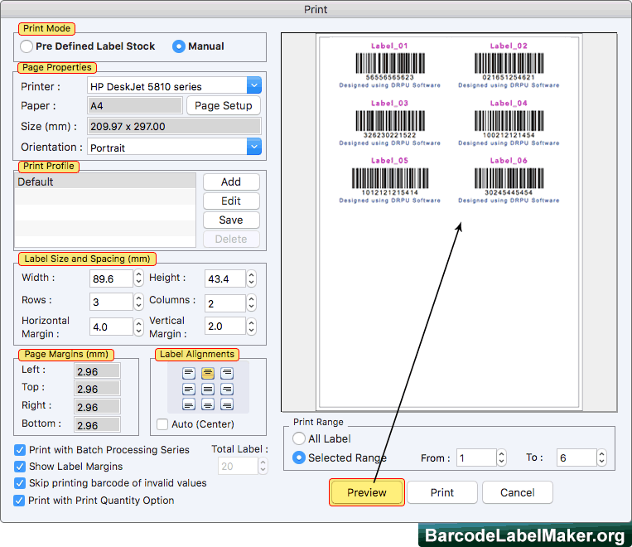
Task: Click the Rows input field
Action: (111, 302)
